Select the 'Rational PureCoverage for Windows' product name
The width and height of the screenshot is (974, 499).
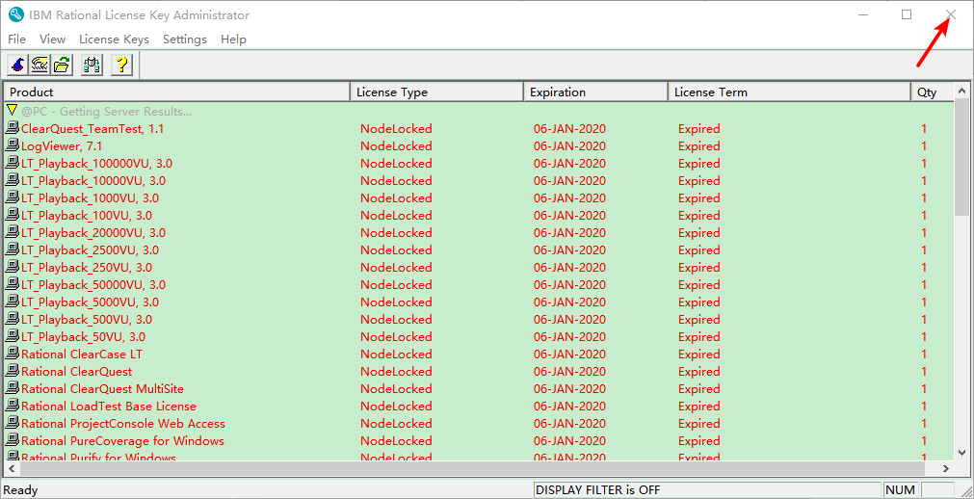122,441
